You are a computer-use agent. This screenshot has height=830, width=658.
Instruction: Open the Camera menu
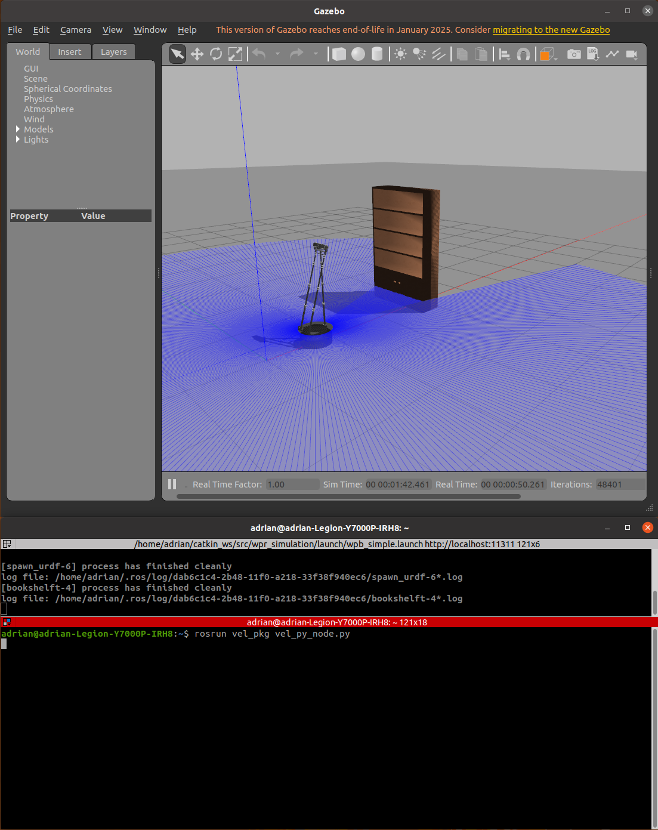76,30
